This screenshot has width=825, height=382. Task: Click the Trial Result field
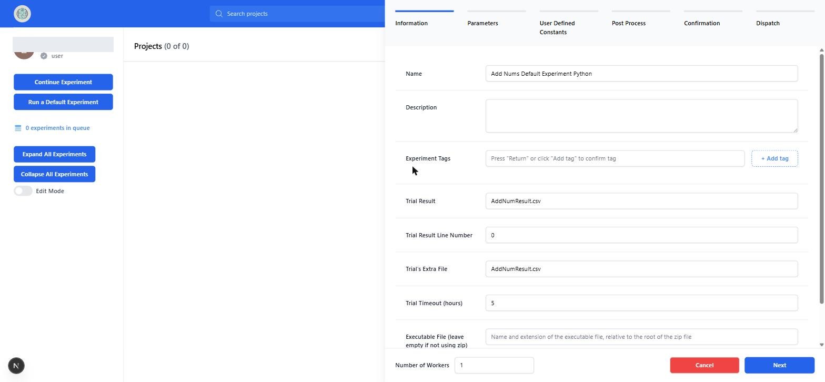[x=641, y=201]
